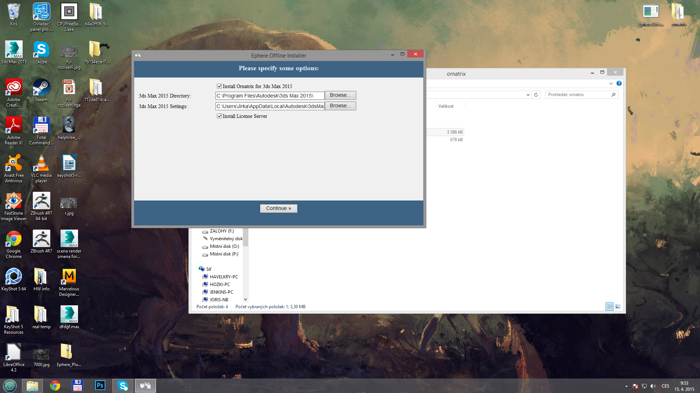Click the ornatrix search box in Explorer
The image size is (700, 393).
click(x=582, y=95)
